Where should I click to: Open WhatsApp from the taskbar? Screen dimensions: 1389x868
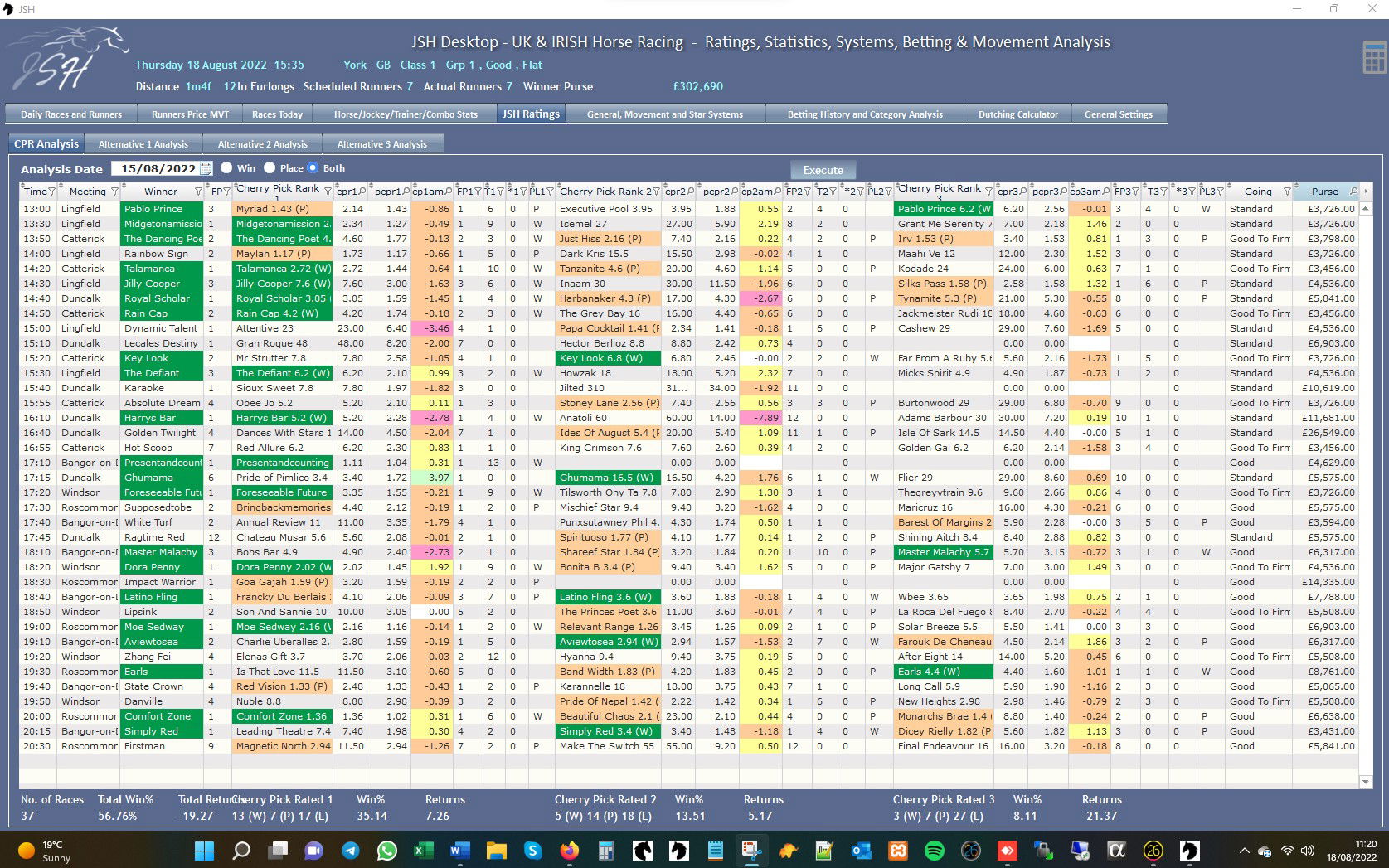387,851
